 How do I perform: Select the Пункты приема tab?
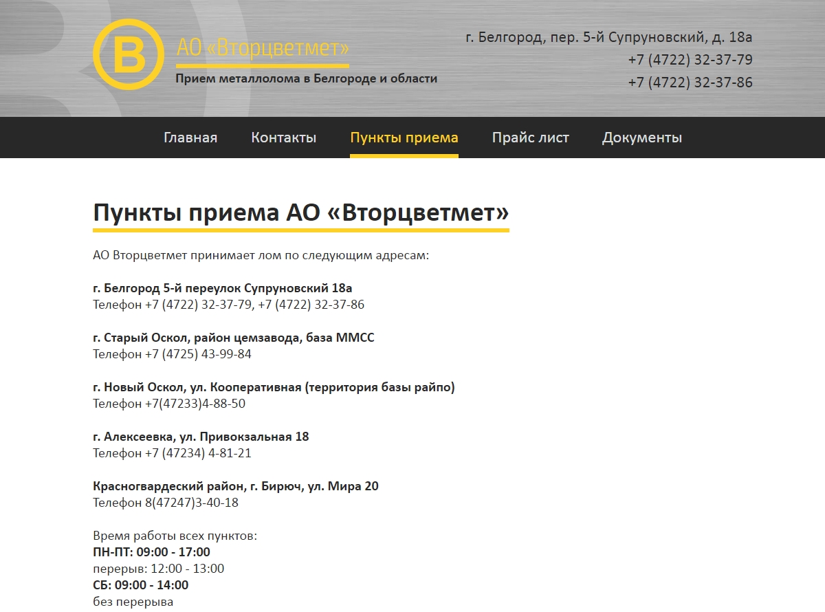[x=404, y=138]
